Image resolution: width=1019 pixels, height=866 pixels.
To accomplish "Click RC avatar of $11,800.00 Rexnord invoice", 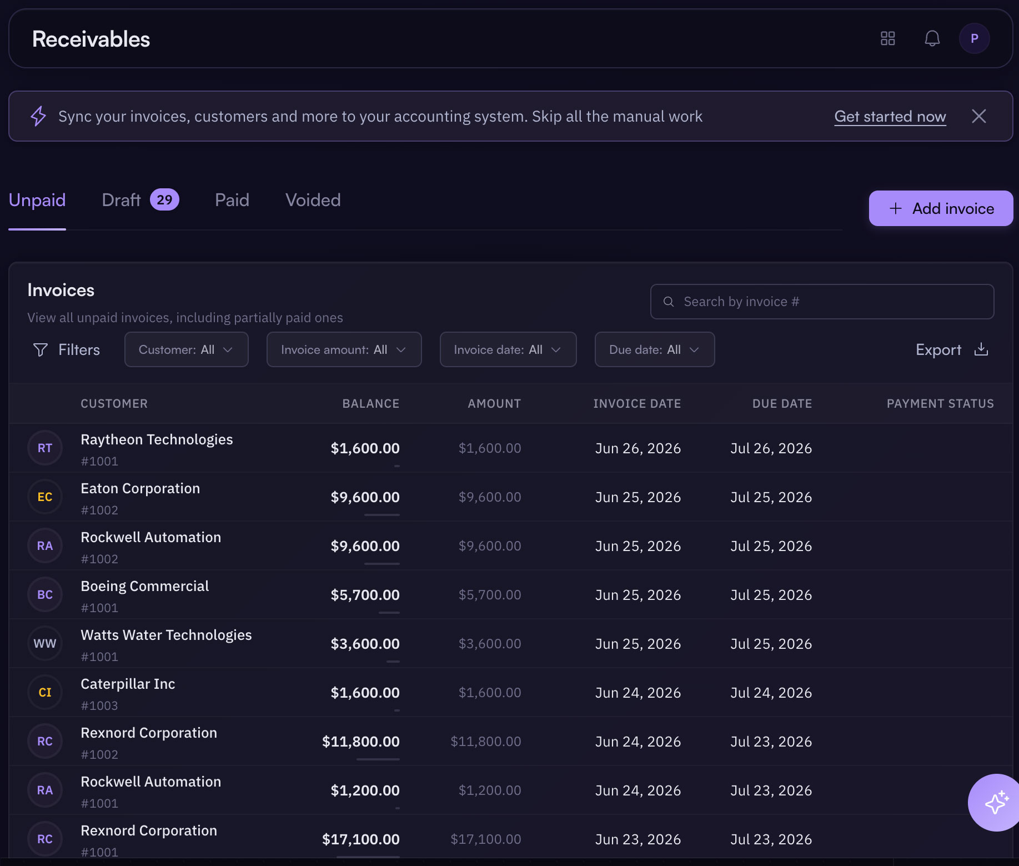I will coord(45,742).
